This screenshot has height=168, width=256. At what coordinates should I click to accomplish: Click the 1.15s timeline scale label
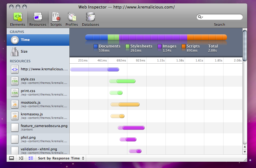(161, 61)
